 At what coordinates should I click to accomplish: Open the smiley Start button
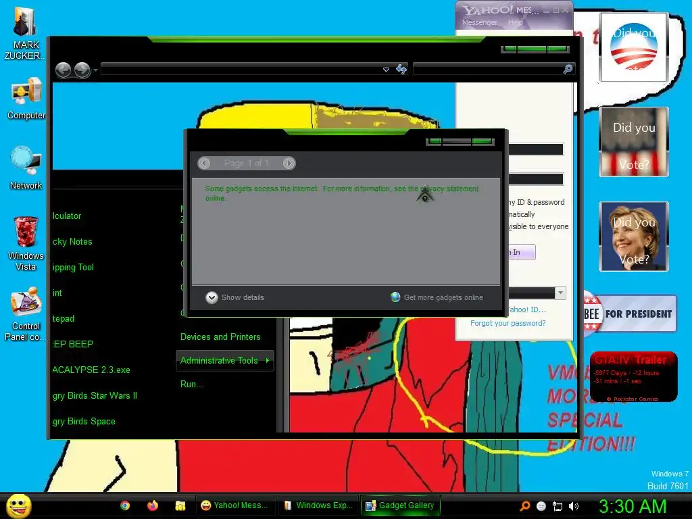click(x=18, y=505)
